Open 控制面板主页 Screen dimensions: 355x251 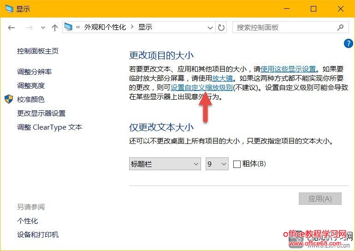click(38, 51)
